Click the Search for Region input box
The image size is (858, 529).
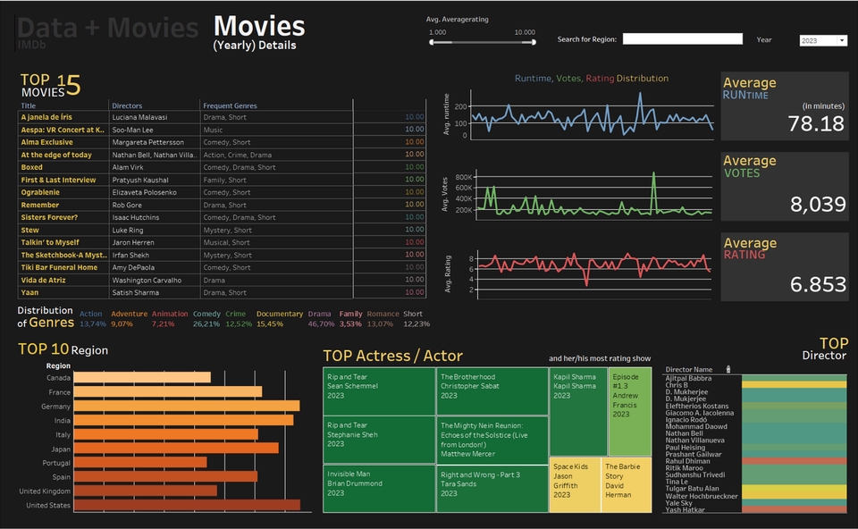[x=682, y=39]
